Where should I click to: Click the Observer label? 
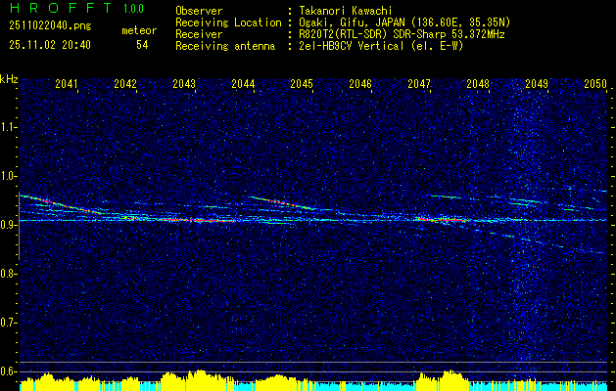pos(199,11)
